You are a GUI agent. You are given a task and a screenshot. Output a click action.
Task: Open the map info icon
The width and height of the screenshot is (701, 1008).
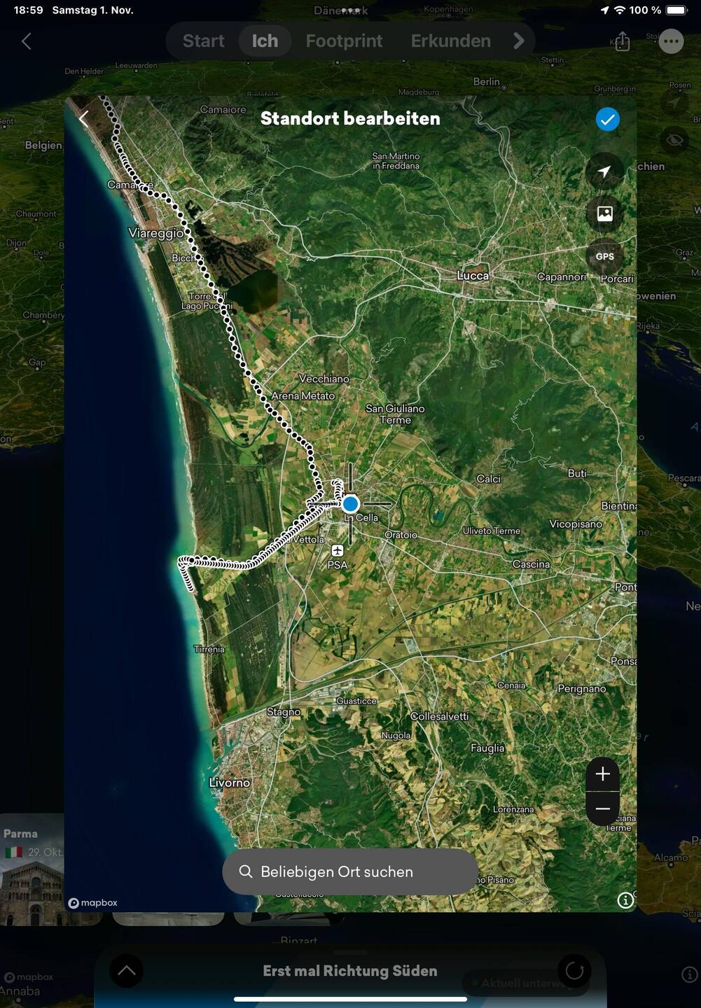coord(625,900)
